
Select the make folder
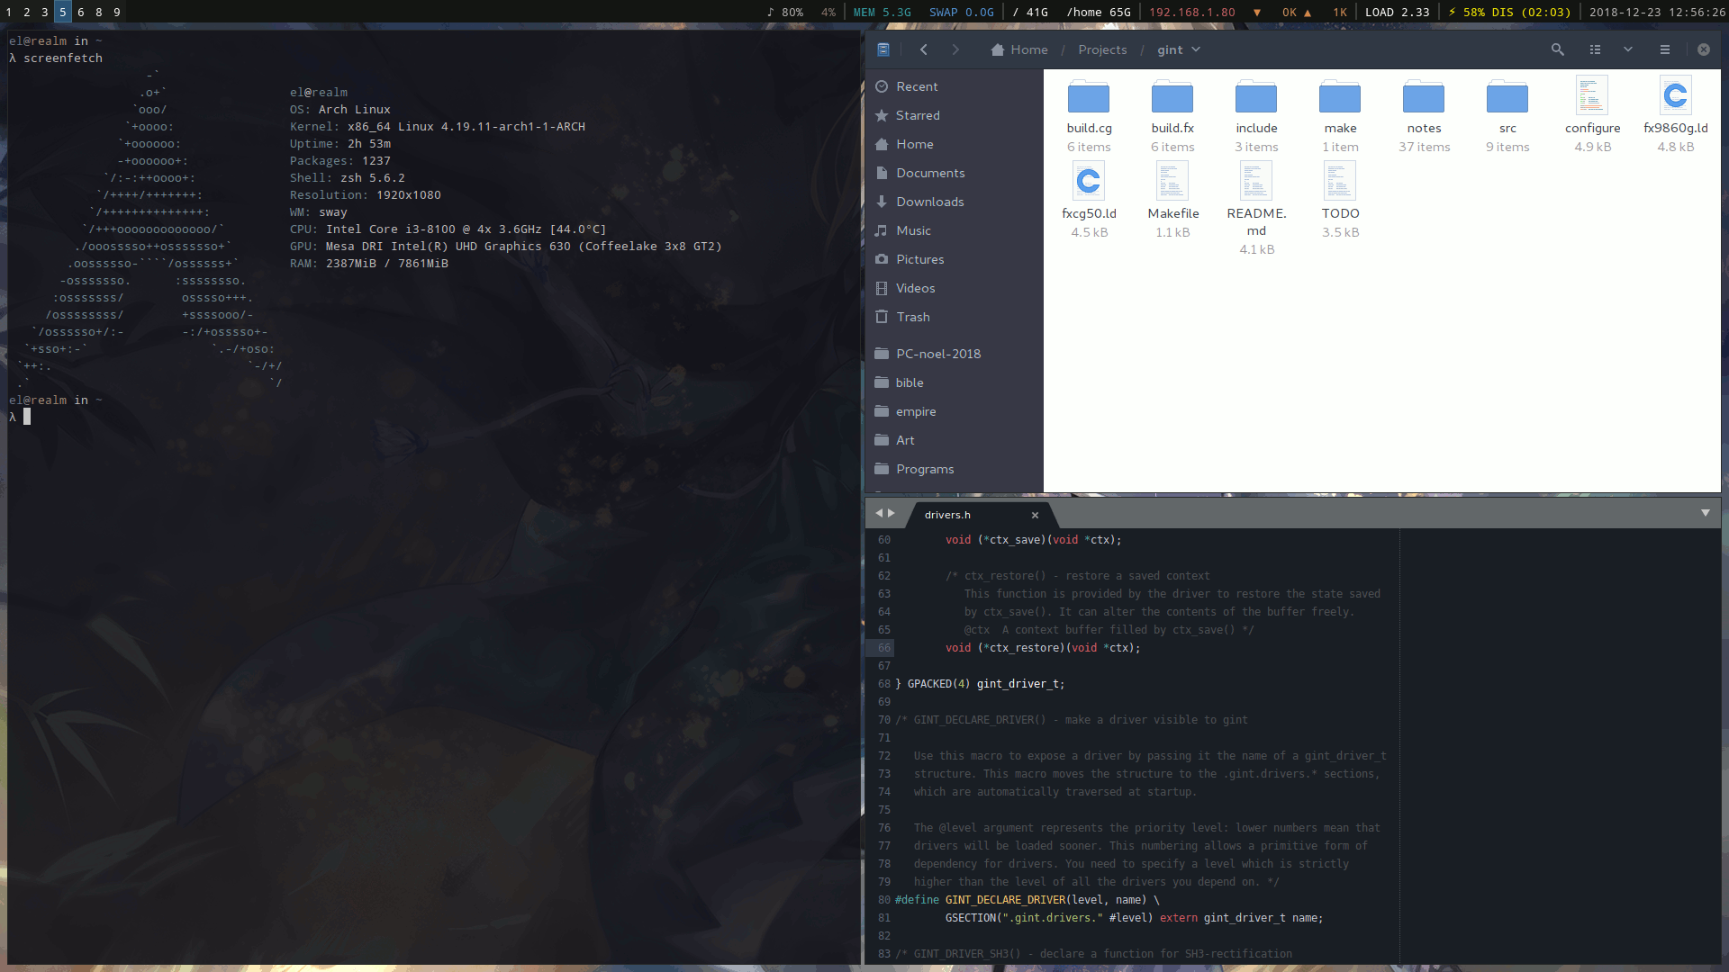point(1340,114)
